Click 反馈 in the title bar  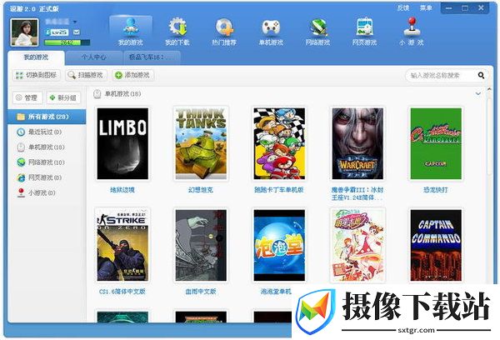(403, 8)
